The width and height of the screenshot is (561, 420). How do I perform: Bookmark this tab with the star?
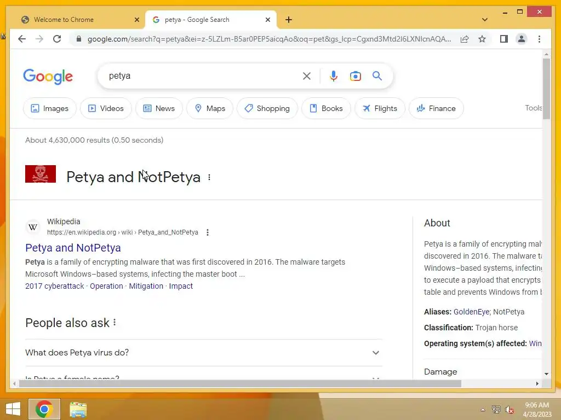tap(482, 39)
